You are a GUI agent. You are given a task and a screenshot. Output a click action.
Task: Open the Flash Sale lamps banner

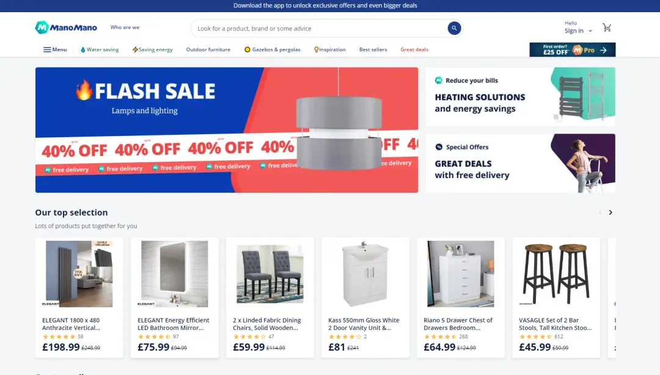pos(227,130)
